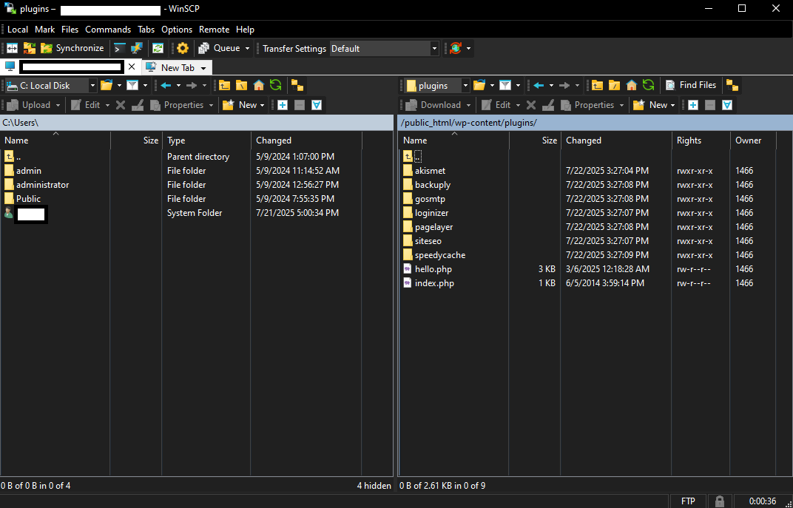Click the remote panel Open Directory icon

(x=479, y=85)
